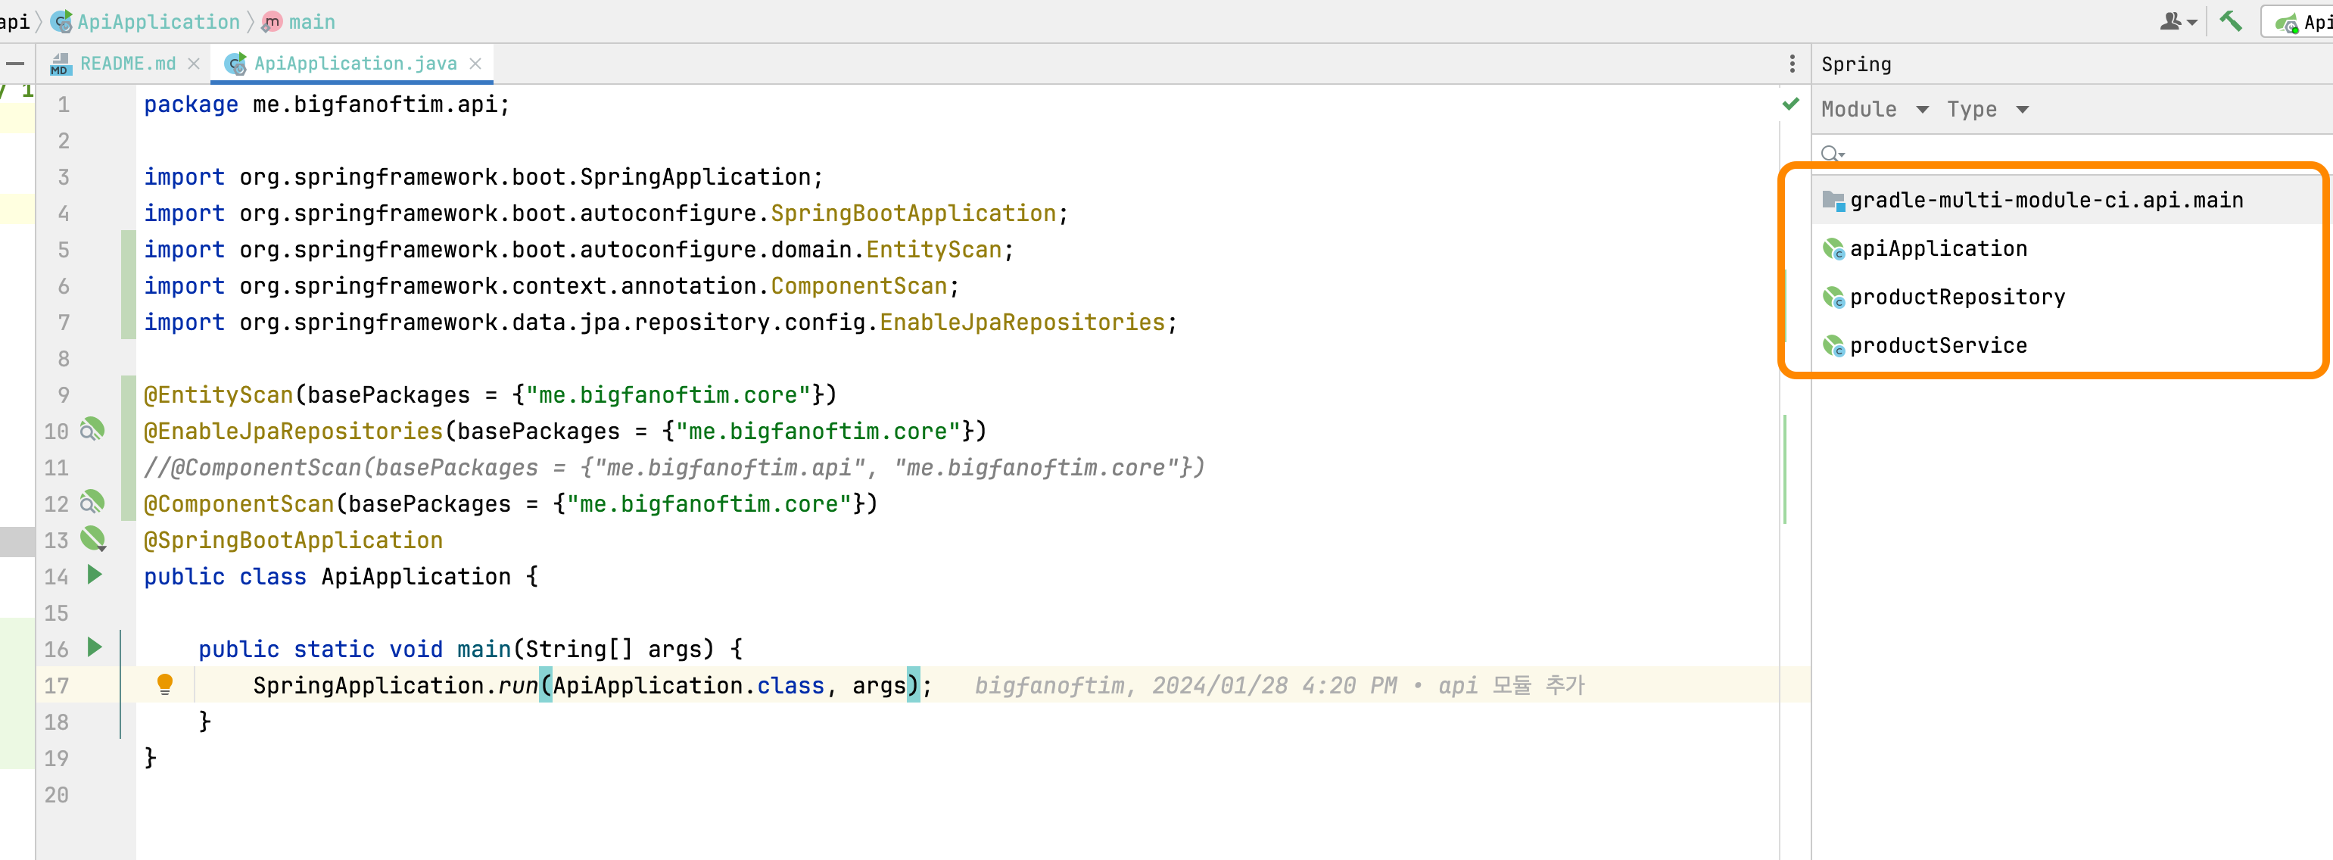
Task: Click the ComponentScan import on line 6
Action: point(552,286)
